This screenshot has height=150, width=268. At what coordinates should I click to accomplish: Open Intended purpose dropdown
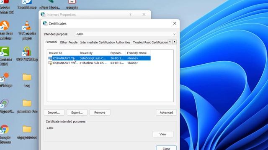[x=126, y=34]
